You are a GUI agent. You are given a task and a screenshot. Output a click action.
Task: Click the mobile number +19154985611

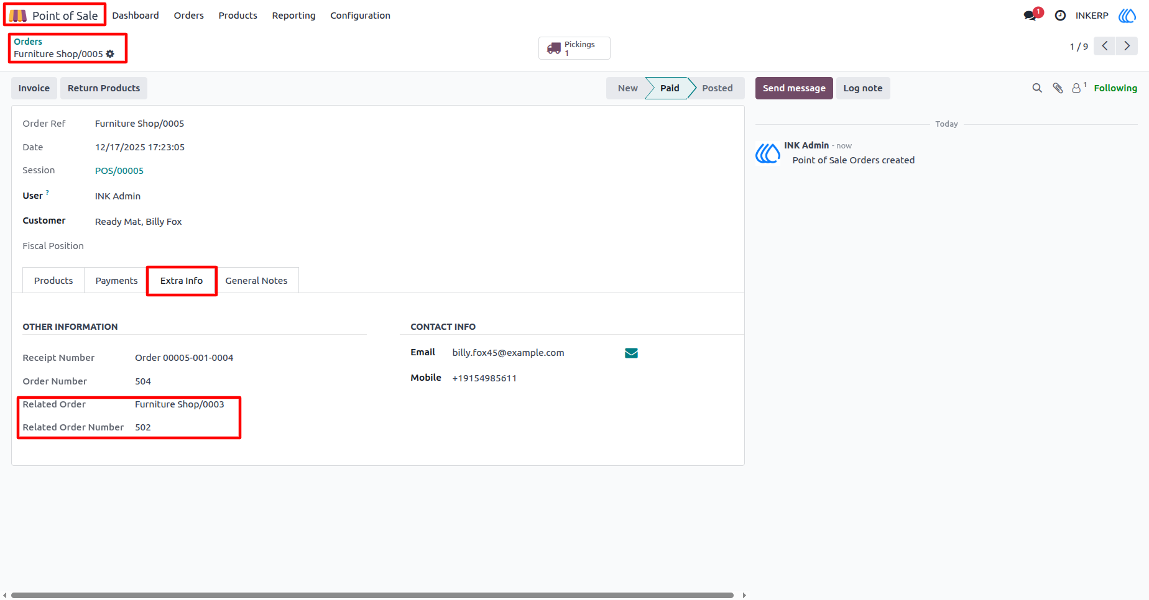(484, 378)
